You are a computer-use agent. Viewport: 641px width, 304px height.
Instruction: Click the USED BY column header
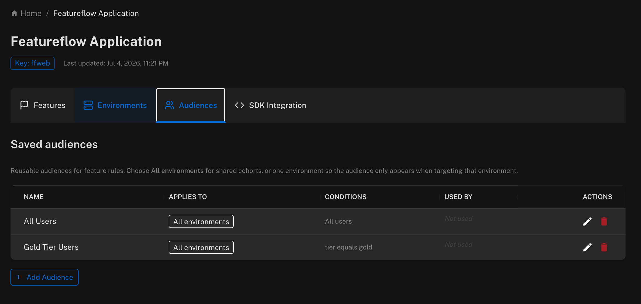[x=458, y=197]
